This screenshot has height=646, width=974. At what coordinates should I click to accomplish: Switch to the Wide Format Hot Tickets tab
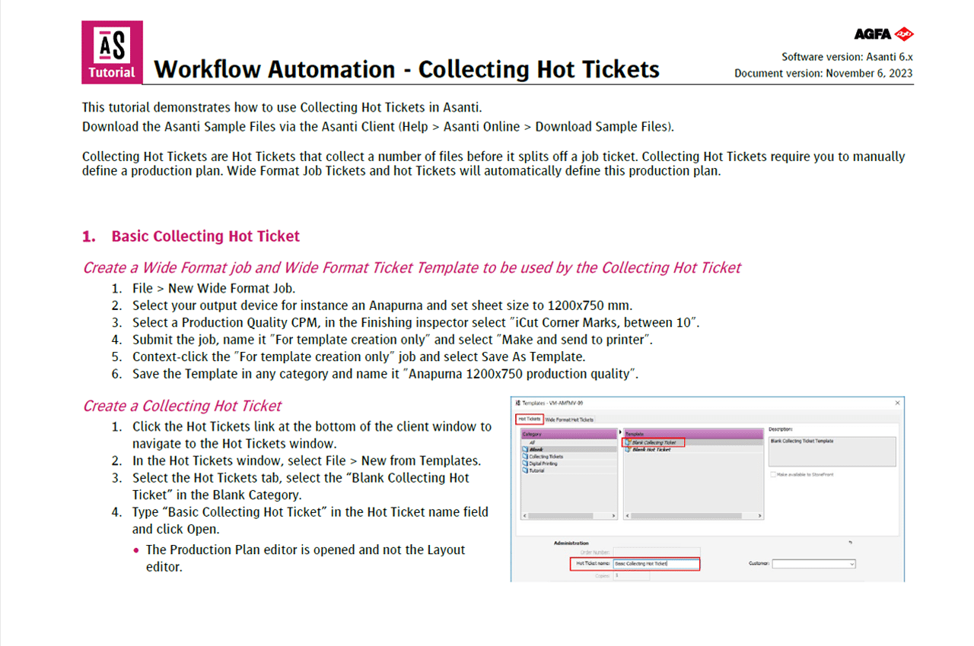click(569, 420)
